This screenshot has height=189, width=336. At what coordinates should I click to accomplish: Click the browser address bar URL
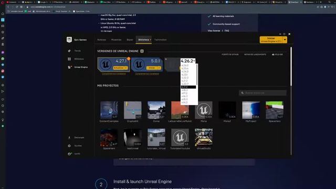point(48,7)
